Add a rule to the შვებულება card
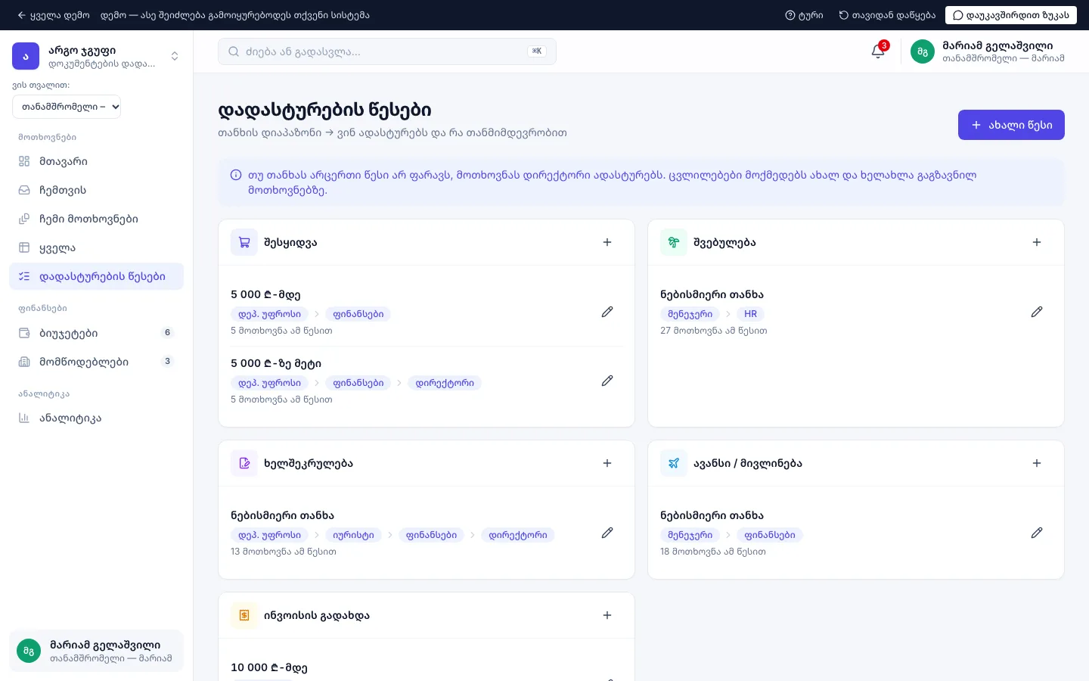Image resolution: width=1089 pixels, height=681 pixels. point(1037,242)
